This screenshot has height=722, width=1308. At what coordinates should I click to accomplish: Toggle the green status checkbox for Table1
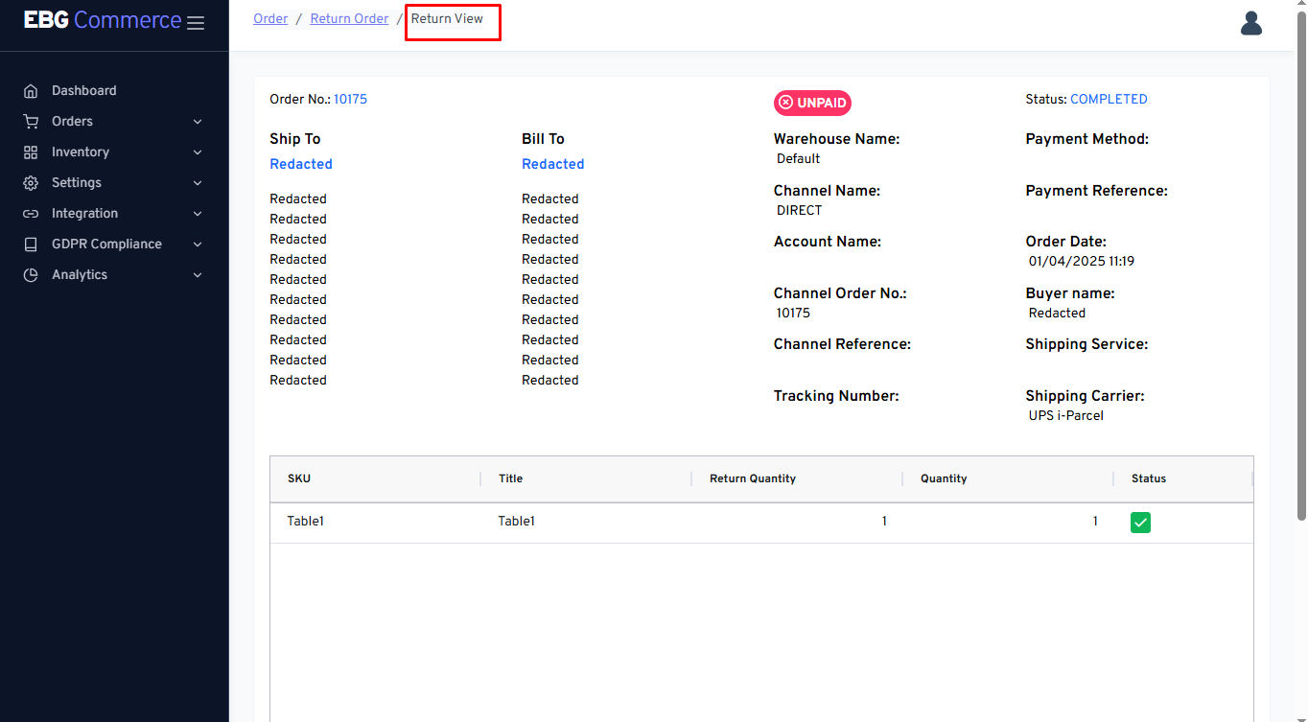[1140, 523]
